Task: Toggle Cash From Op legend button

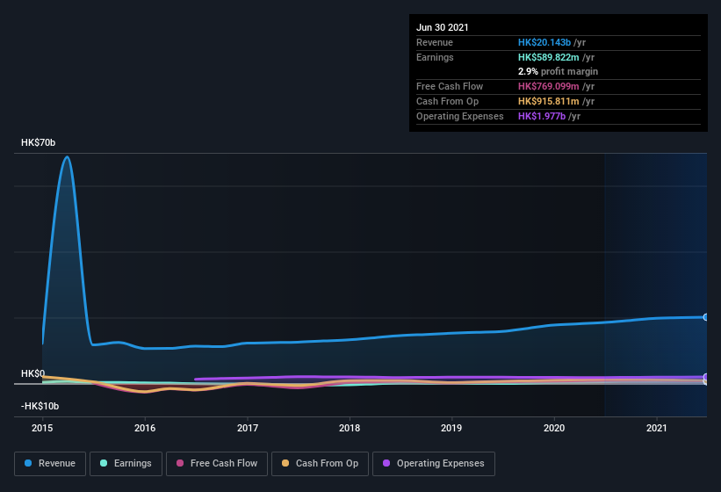Action: (320, 464)
